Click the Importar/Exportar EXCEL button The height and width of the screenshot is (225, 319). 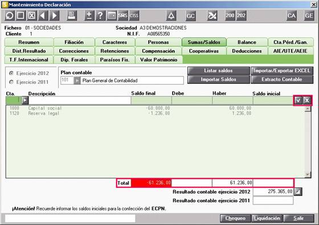282,71
